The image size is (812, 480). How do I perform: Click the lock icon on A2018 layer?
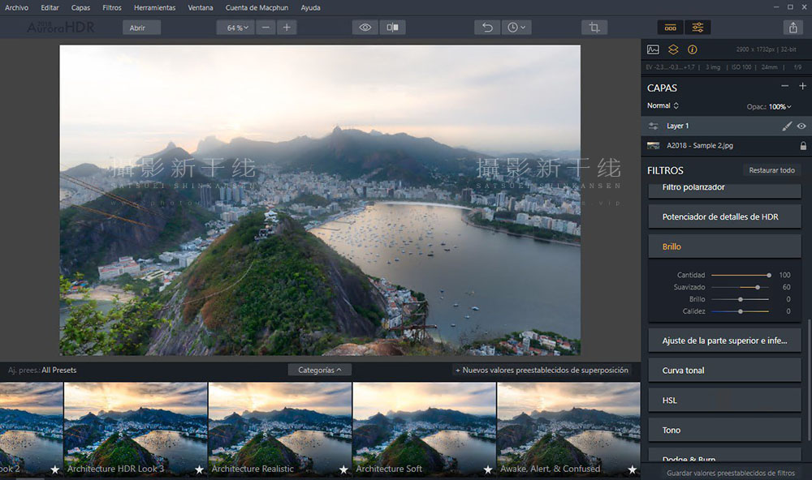pyautogui.click(x=803, y=146)
